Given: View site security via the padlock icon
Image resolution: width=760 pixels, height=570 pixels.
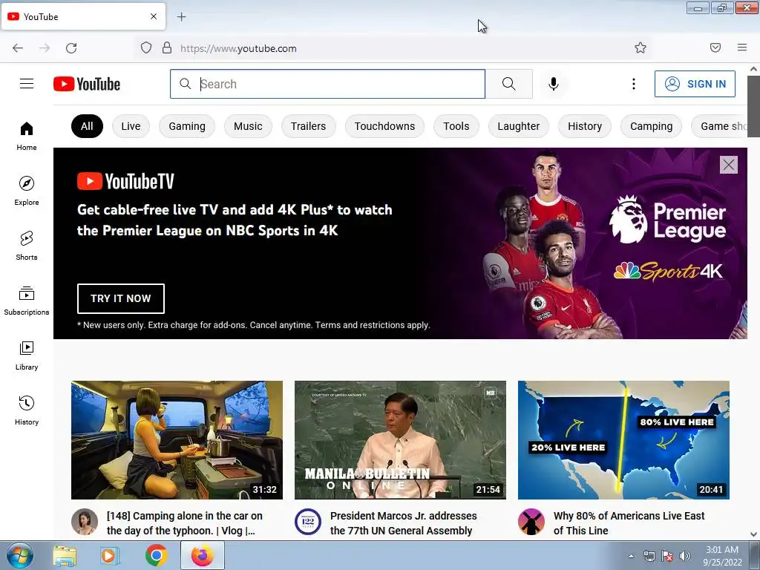Looking at the screenshot, I should (167, 48).
